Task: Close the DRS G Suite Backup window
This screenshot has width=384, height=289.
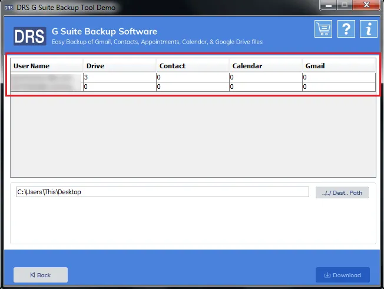Action: (366, 5)
